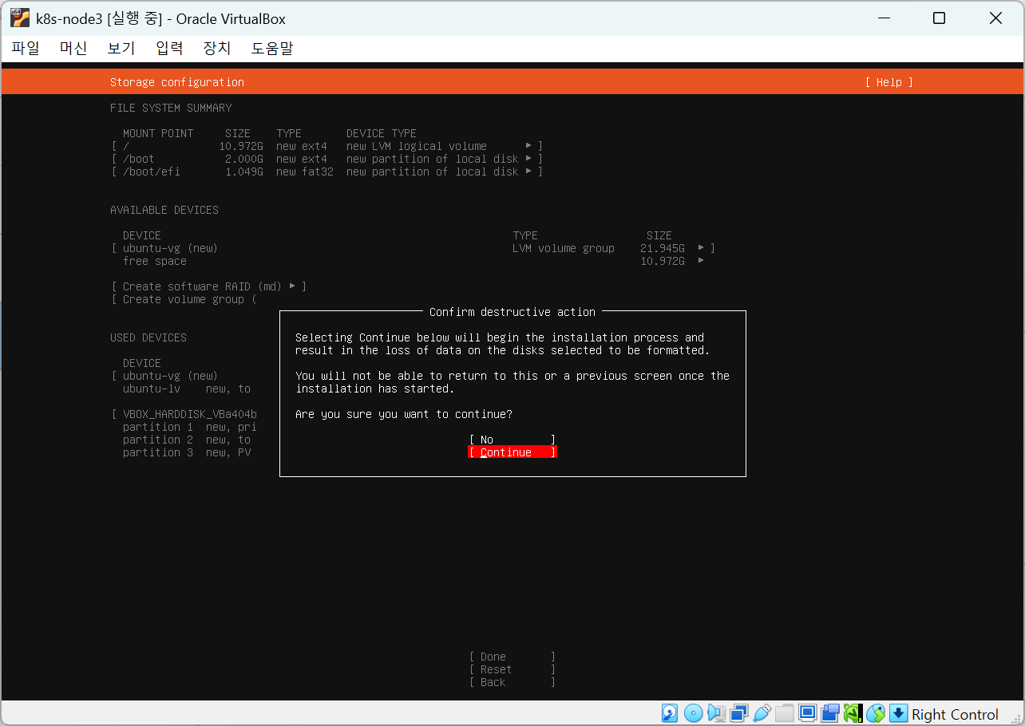The height and width of the screenshot is (726, 1025).
Task: Click the shared folders icon in status bar
Action: pos(785,713)
